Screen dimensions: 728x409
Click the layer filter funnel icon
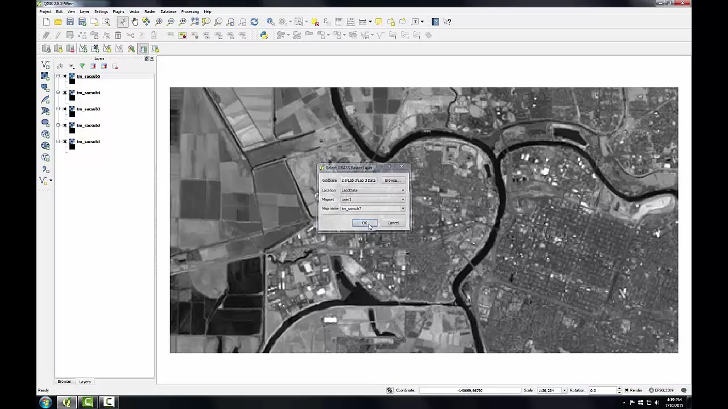pos(82,66)
